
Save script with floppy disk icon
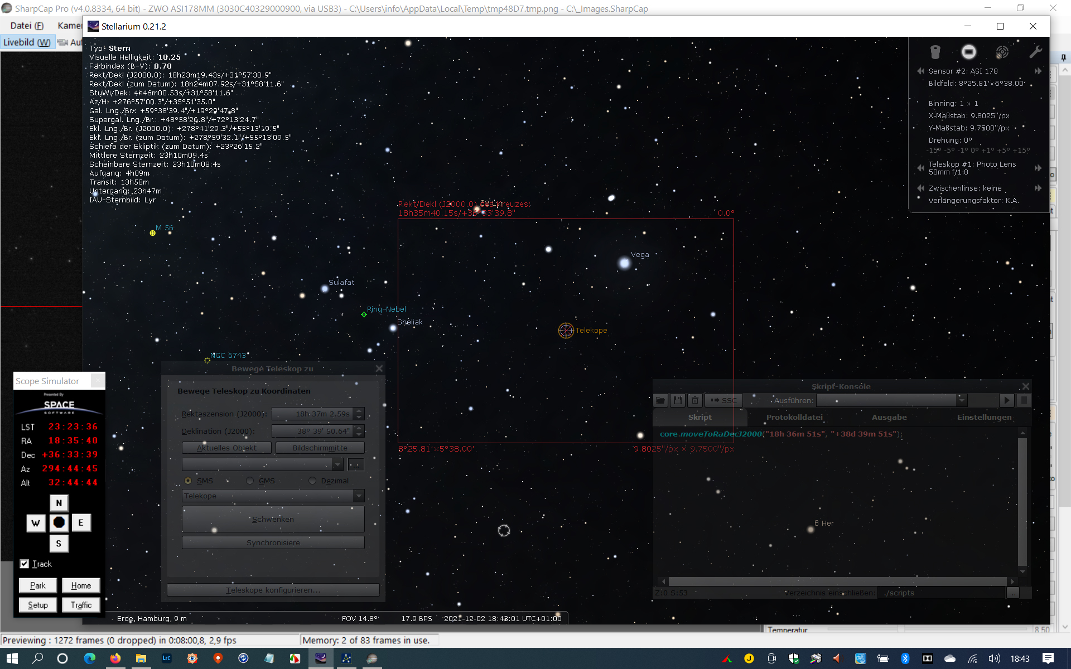[678, 400]
